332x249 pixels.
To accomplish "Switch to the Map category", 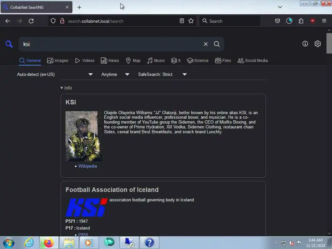I will click(x=133, y=61).
